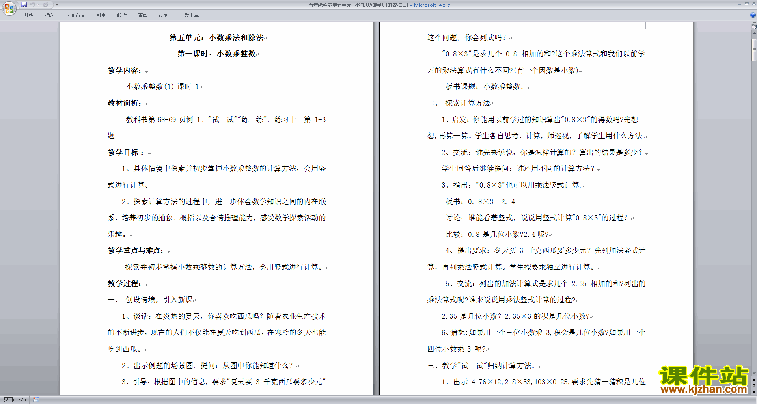Switch to the 邮件 tab

coord(122,15)
